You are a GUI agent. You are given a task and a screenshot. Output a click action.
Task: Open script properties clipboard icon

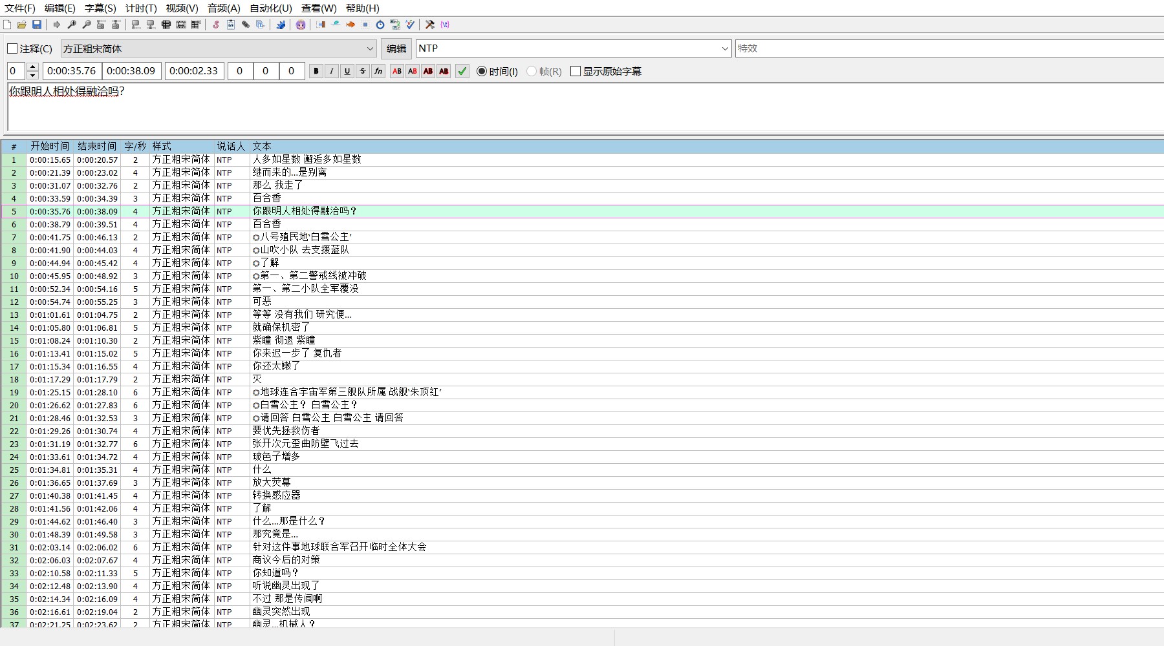tap(231, 25)
